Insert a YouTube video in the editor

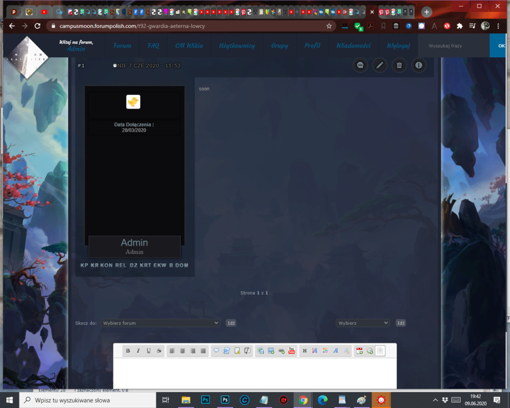[x=292, y=351]
